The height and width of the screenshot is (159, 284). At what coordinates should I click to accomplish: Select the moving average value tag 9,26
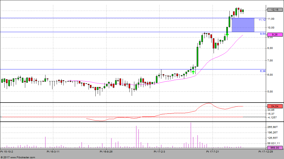[275, 34]
